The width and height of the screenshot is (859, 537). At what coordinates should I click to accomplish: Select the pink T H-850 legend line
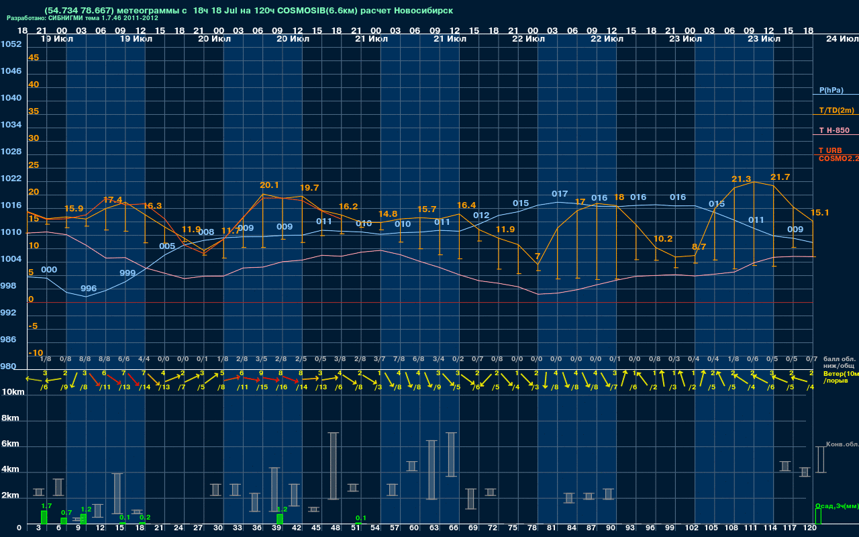pyautogui.click(x=836, y=135)
